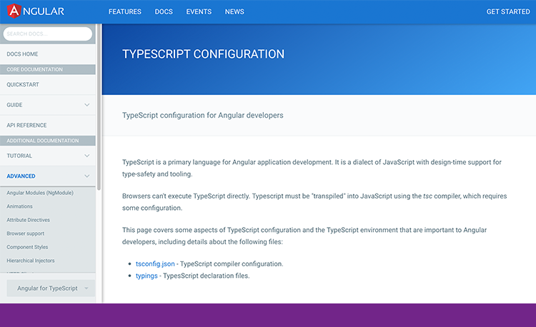The height and width of the screenshot is (327, 536).
Task: Collapse the Advanced section chevron
Action: [x=86, y=176]
